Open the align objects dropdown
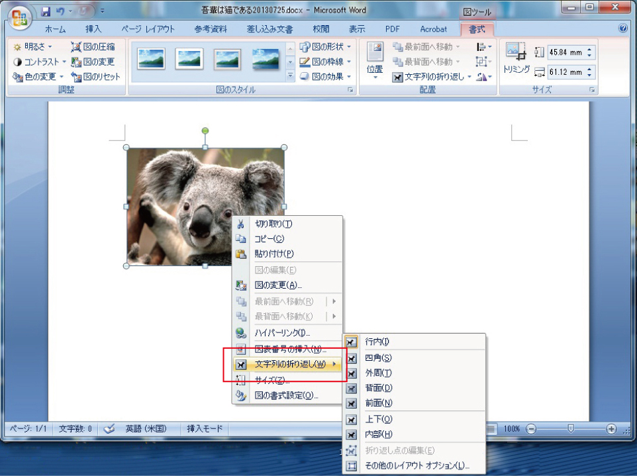The image size is (637, 476). click(483, 47)
